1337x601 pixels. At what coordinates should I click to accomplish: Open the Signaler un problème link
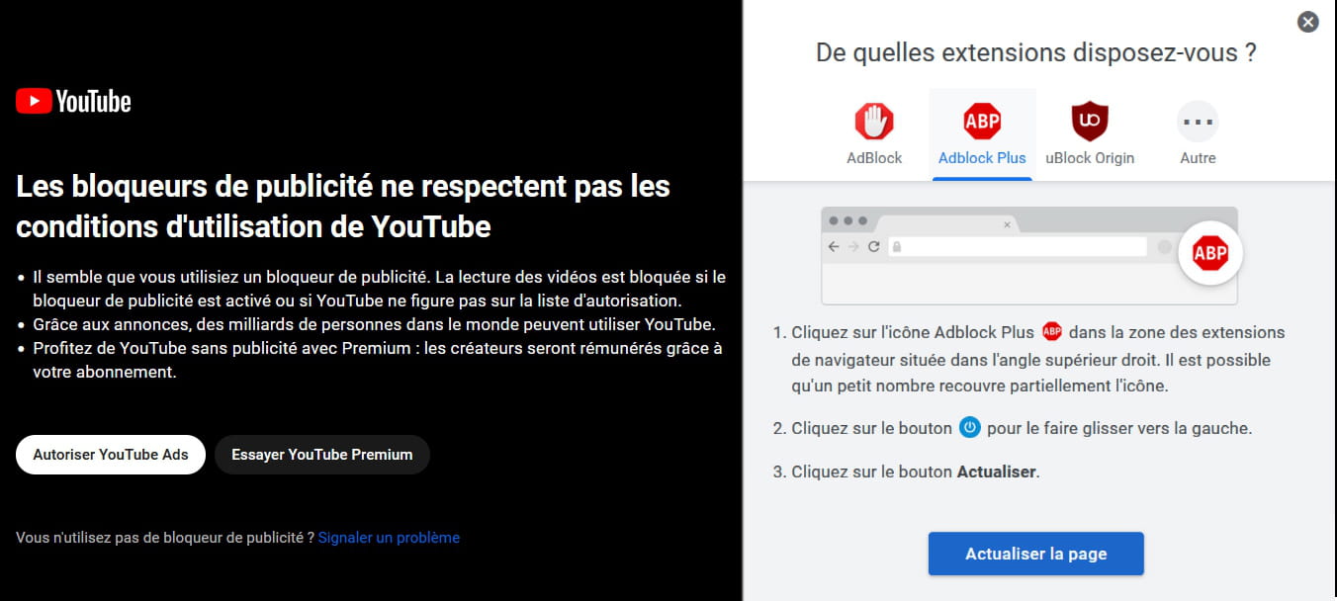pyautogui.click(x=389, y=538)
